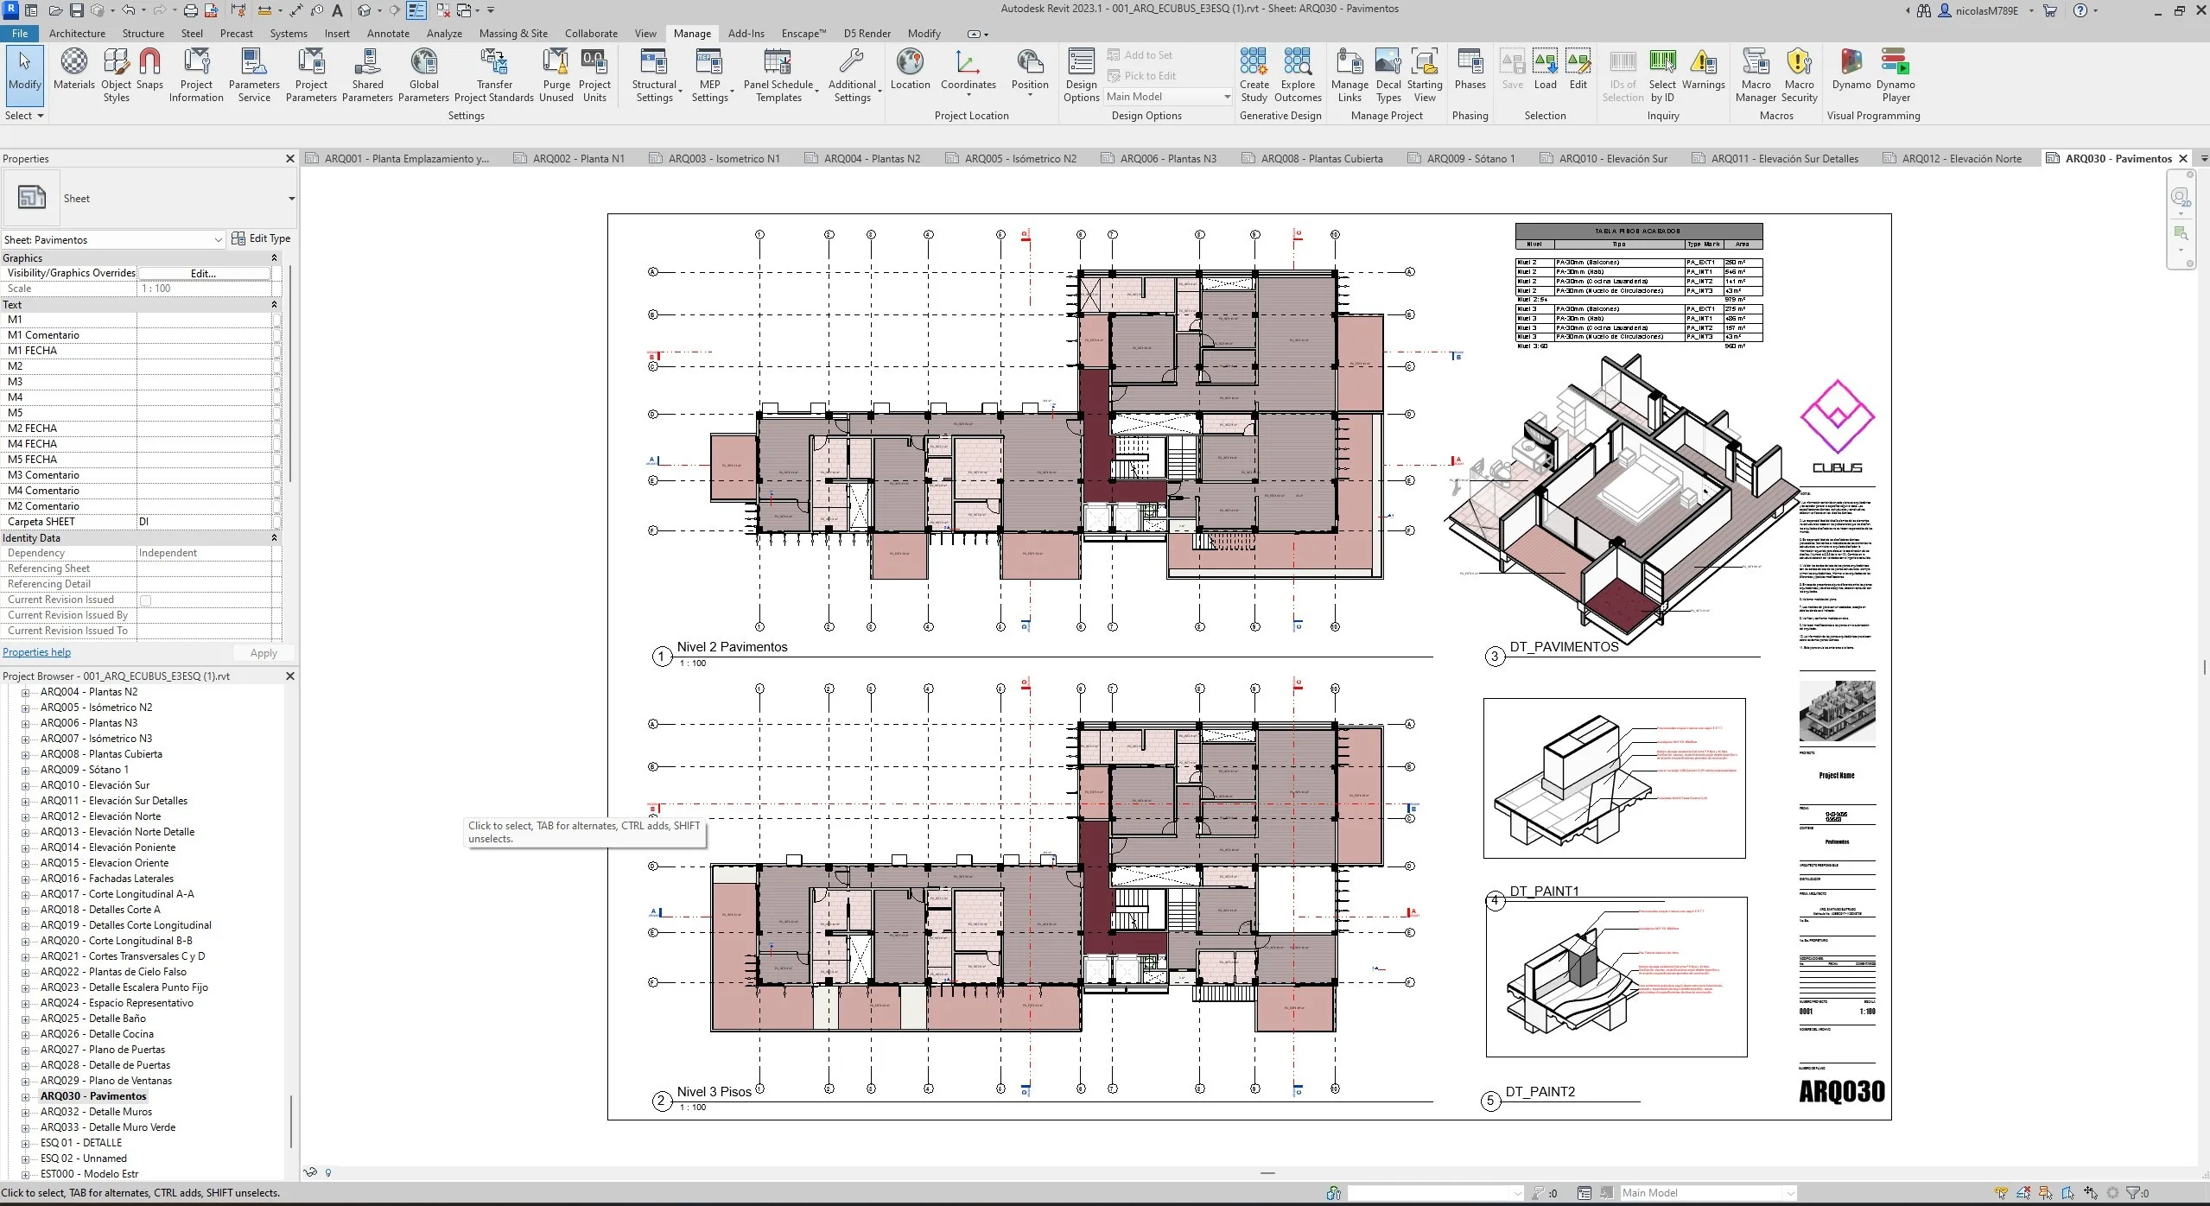Open Manage Links
This screenshot has height=1206, width=2210.
click(1349, 75)
